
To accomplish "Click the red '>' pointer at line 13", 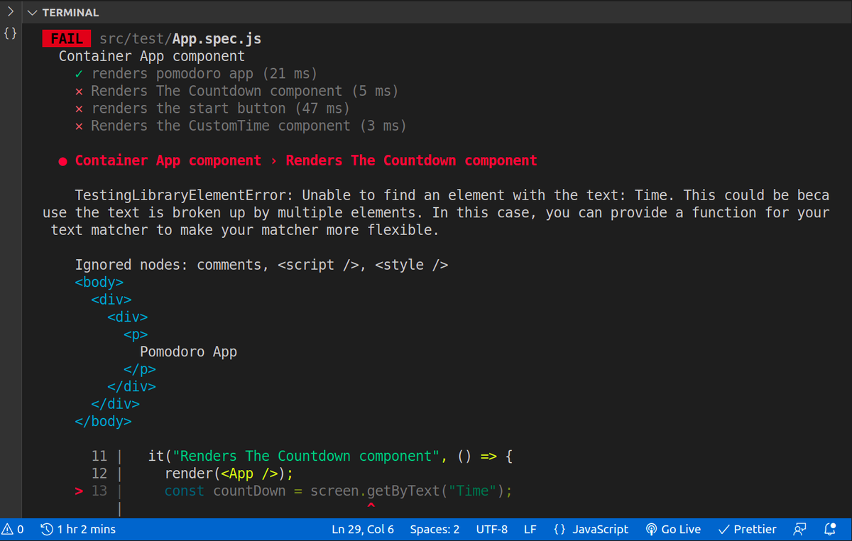I will click(x=79, y=491).
